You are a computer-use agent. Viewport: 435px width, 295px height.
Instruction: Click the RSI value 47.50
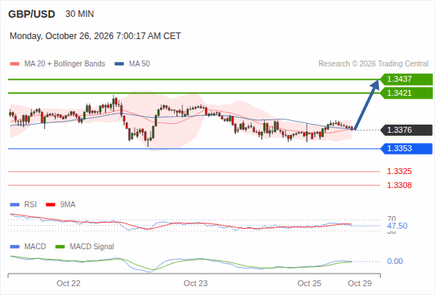pyautogui.click(x=397, y=226)
